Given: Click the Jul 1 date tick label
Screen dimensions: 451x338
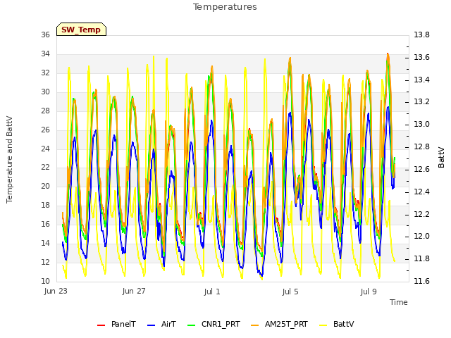Looking at the screenshot, I should [212, 292].
